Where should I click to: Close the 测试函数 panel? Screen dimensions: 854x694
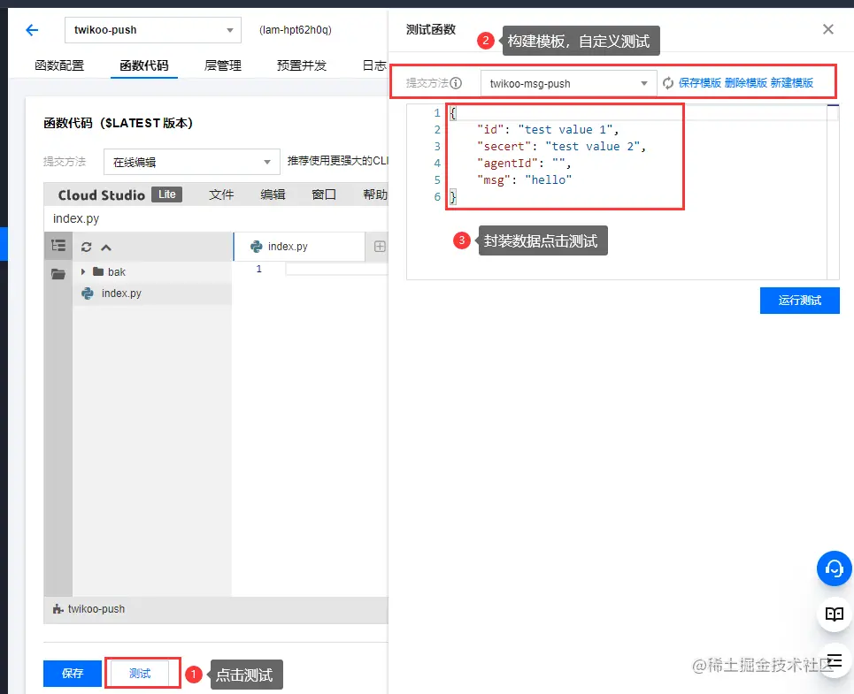827,29
